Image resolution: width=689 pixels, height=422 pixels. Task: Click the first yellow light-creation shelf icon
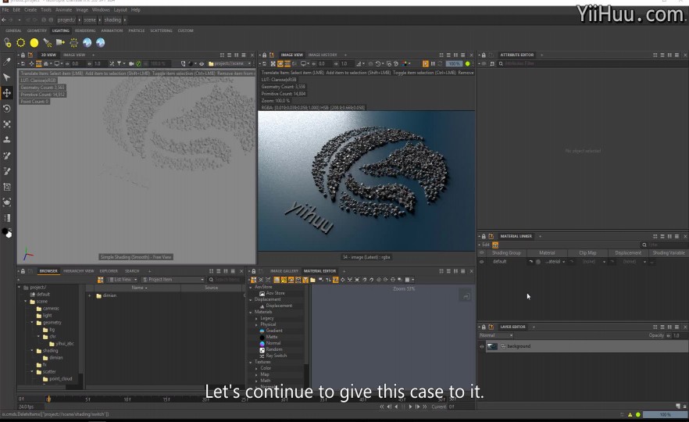pyautogui.click(x=8, y=43)
